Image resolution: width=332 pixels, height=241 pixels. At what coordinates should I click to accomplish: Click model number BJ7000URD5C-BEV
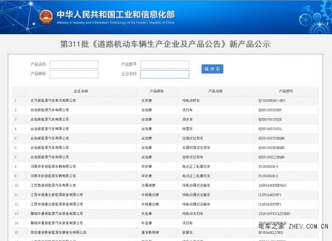pyautogui.click(x=272, y=101)
